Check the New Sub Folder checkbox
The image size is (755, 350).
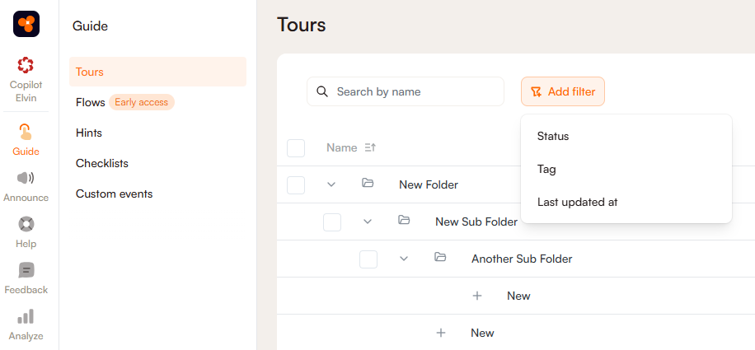click(x=332, y=222)
